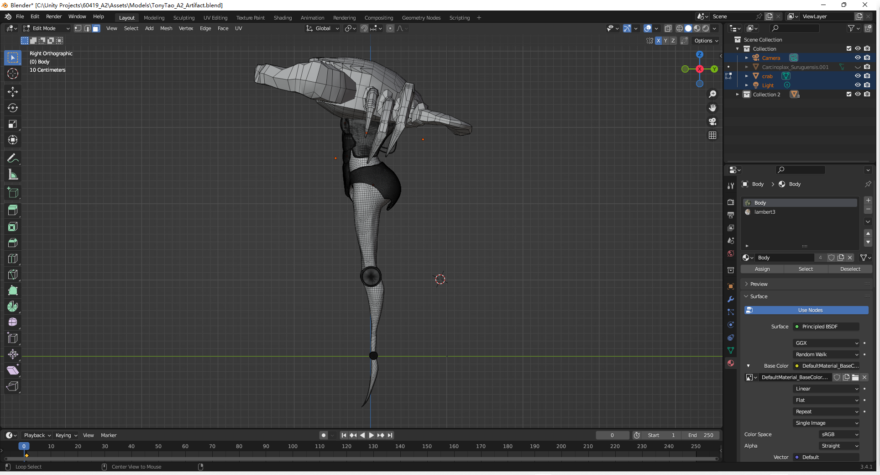Select the Move tool in left toolbar
Viewport: 880px width, 475px height.
[x=13, y=92]
